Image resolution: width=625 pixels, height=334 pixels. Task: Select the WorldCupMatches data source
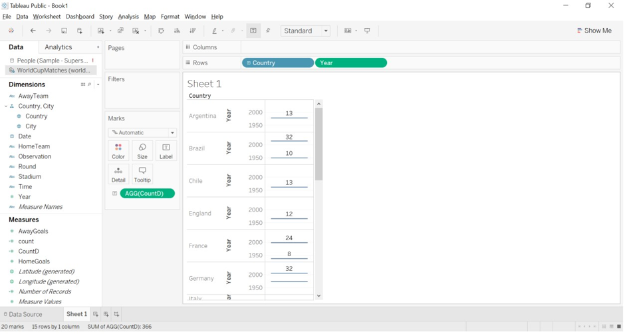[51, 71]
